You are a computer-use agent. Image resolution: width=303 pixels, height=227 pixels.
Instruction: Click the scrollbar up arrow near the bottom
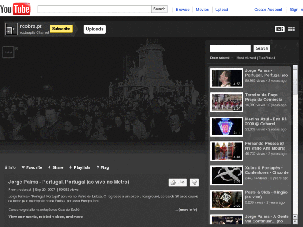(295, 216)
